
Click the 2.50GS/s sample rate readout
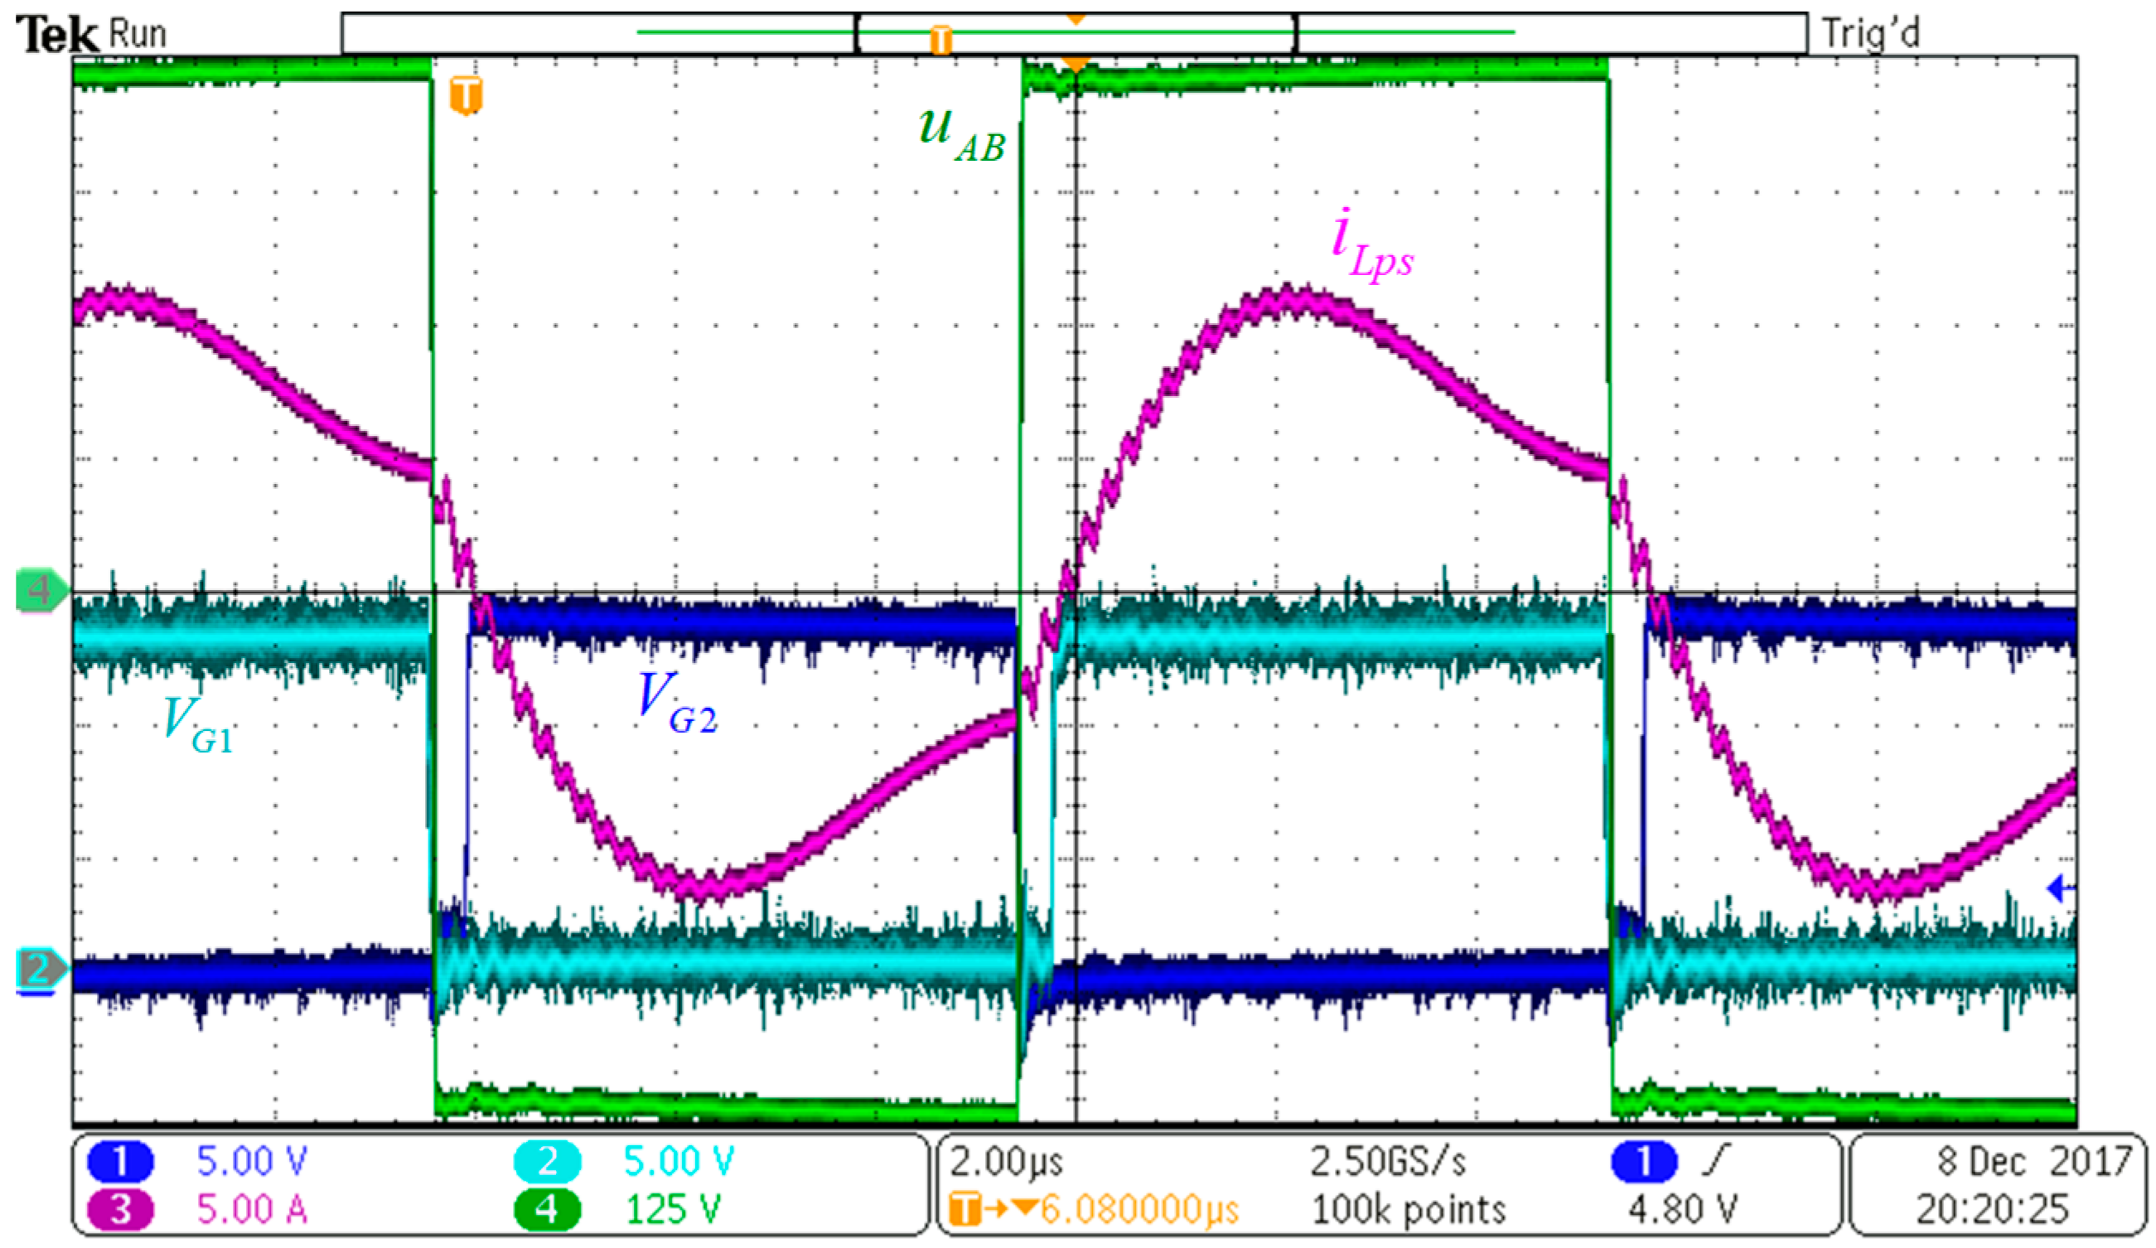1388,1162
